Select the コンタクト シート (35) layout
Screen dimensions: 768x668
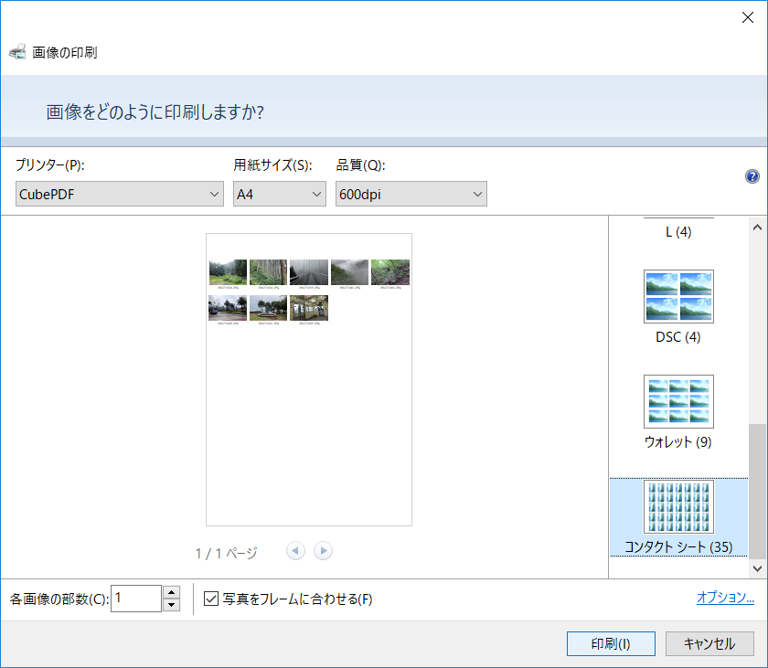tap(678, 506)
